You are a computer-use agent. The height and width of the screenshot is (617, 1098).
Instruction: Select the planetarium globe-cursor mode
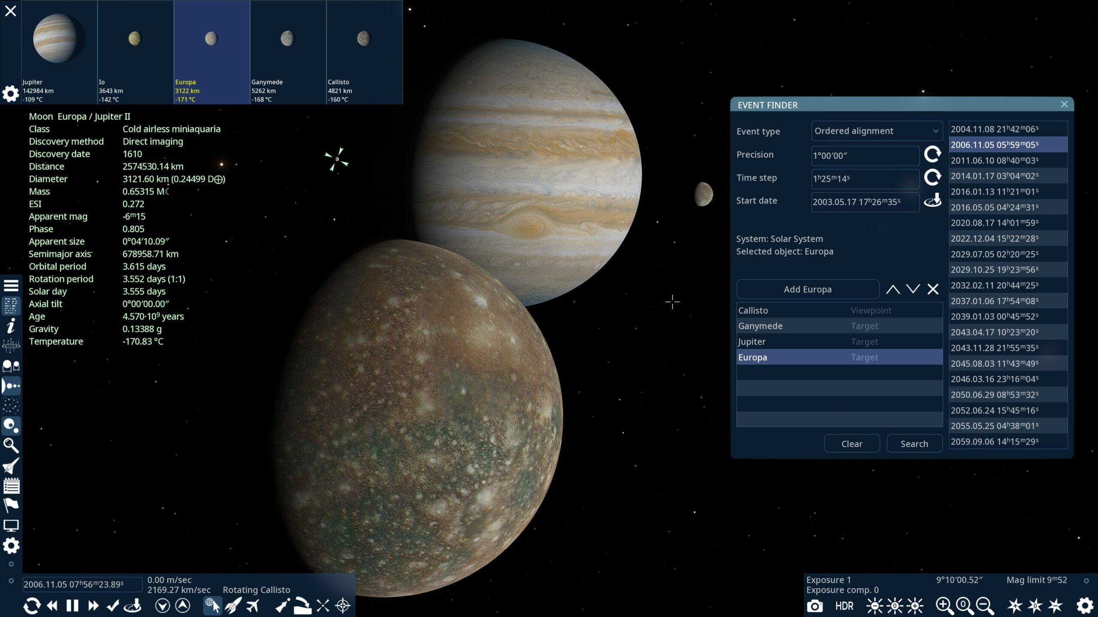click(x=213, y=606)
